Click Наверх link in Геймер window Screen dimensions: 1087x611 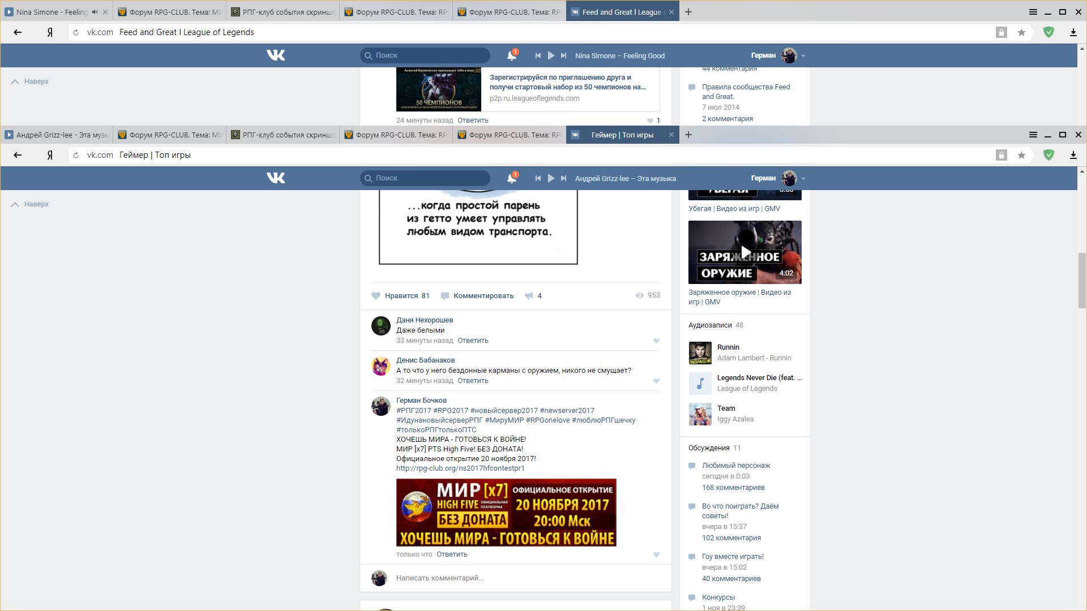[30, 204]
